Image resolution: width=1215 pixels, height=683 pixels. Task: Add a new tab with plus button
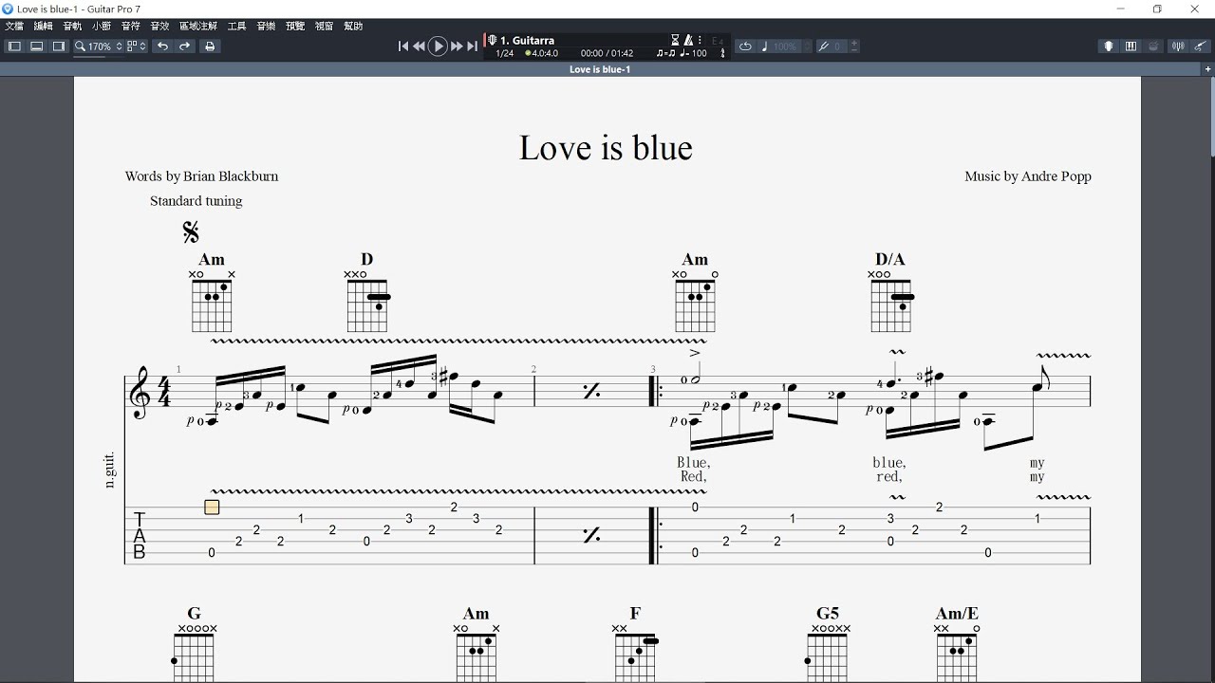1208,69
